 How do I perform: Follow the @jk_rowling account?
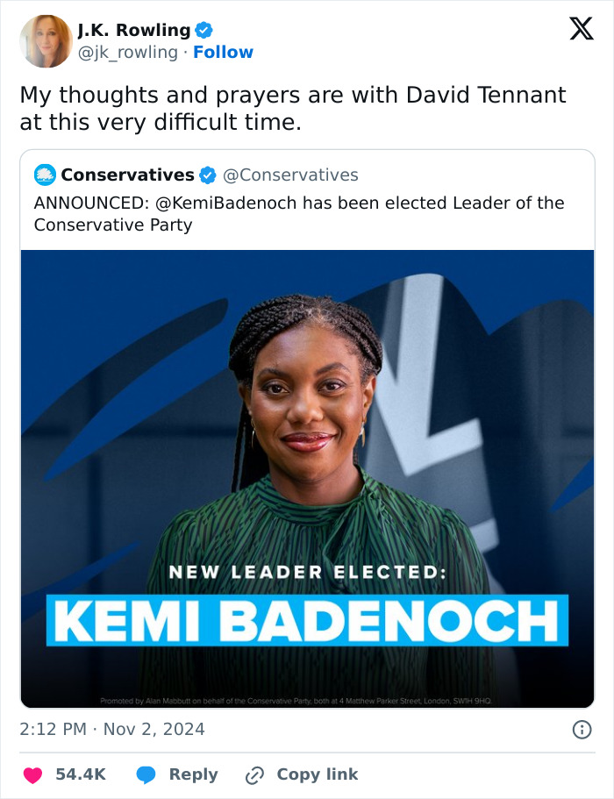pyautogui.click(x=223, y=52)
